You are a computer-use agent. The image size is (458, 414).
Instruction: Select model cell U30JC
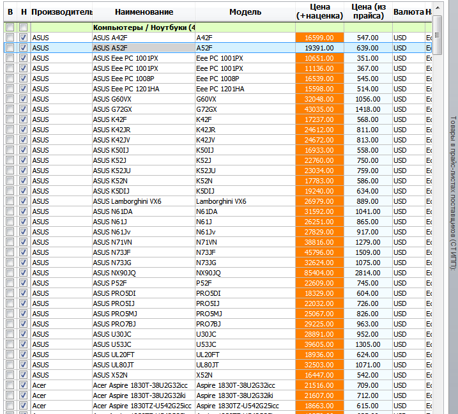(245, 334)
